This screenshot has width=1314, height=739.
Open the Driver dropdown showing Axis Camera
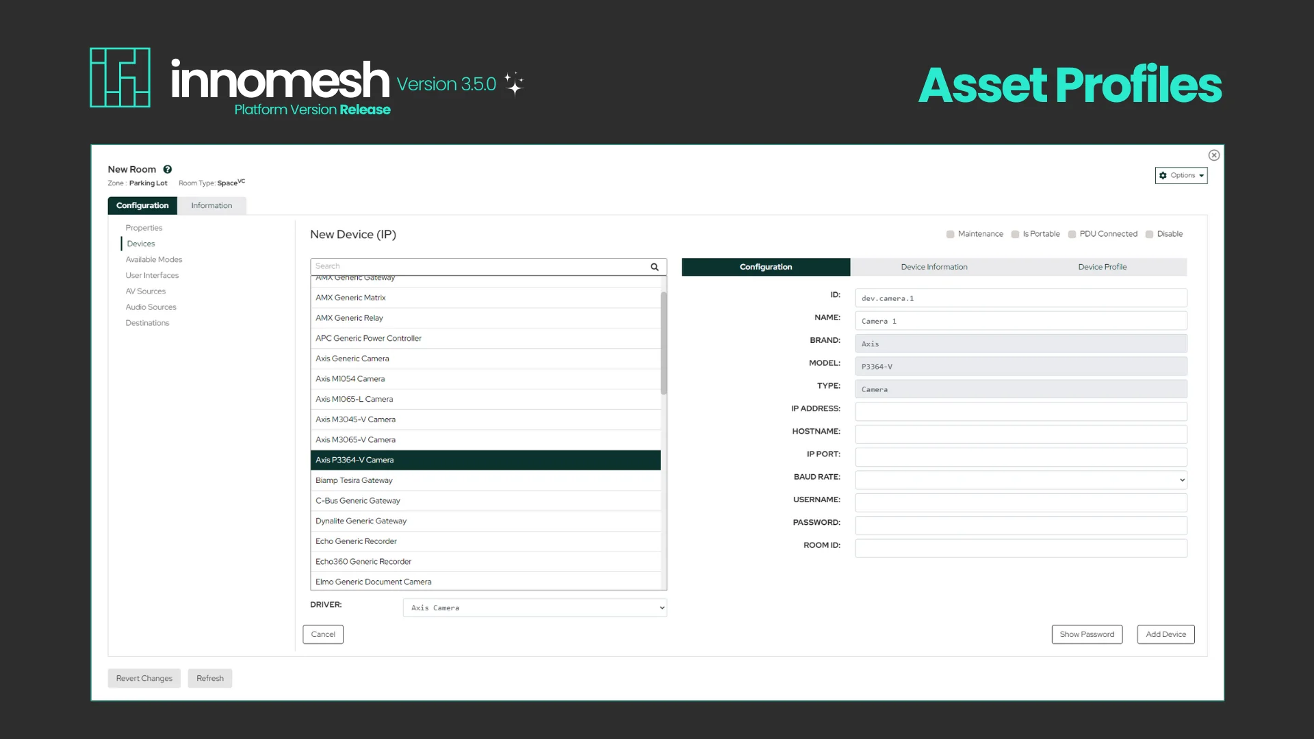535,608
